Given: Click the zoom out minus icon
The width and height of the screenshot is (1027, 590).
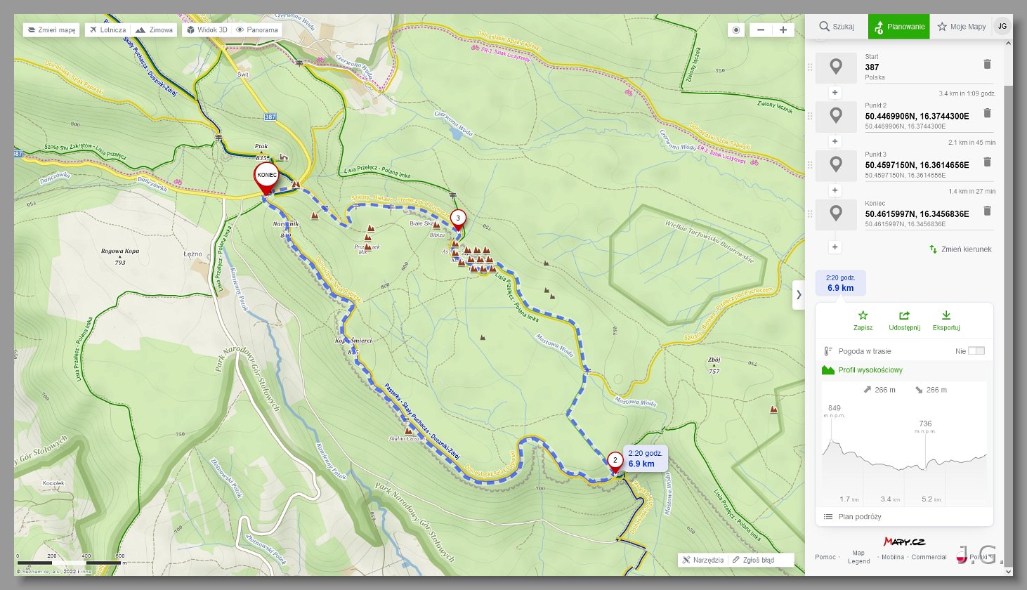Looking at the screenshot, I should [761, 29].
